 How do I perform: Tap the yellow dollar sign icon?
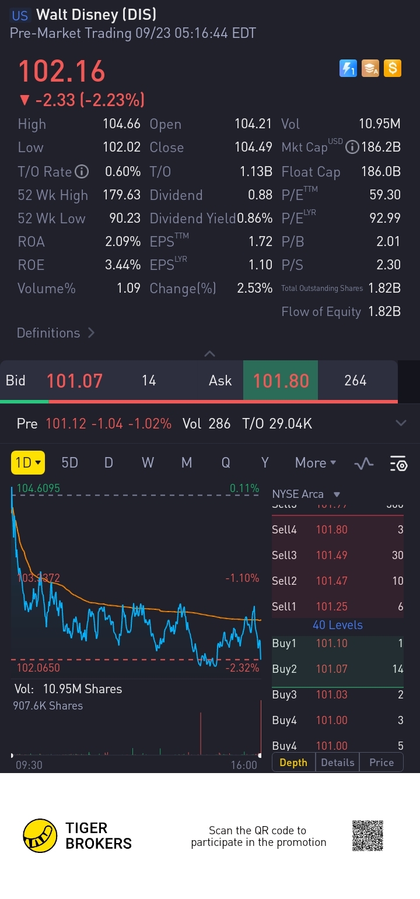pyautogui.click(x=393, y=68)
